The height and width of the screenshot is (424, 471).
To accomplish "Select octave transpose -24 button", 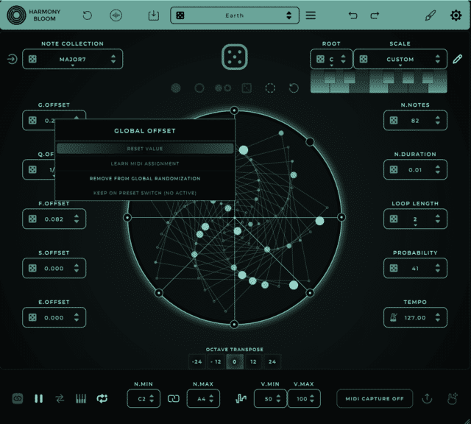I will pyautogui.click(x=196, y=361).
